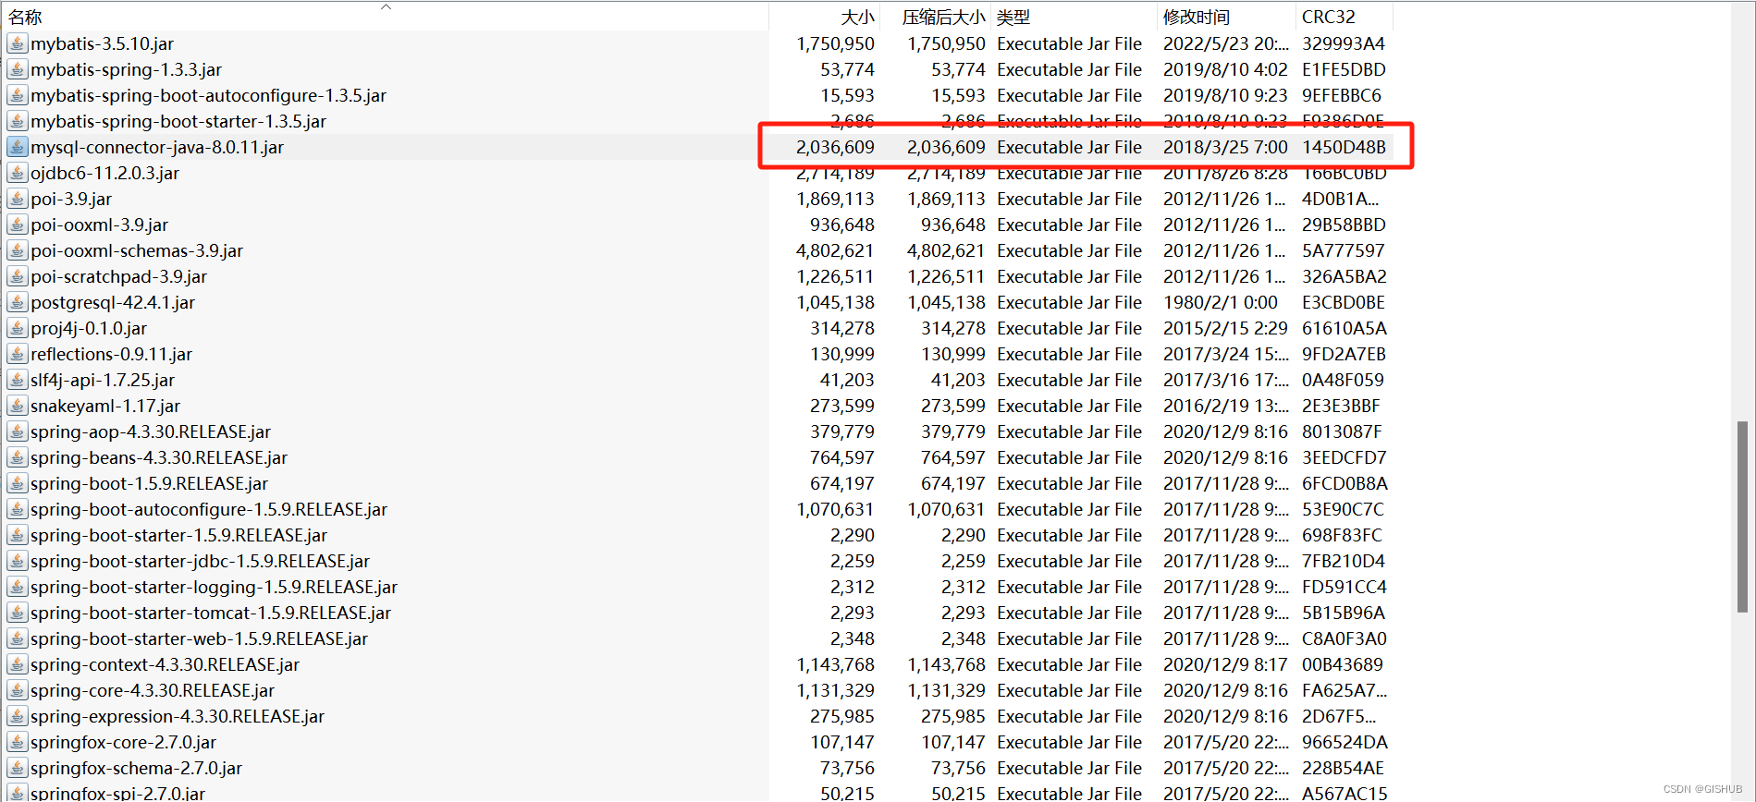Select the file name proj4j-0.1.0.jar
Image resolution: width=1756 pixels, height=802 pixels.
(x=89, y=328)
